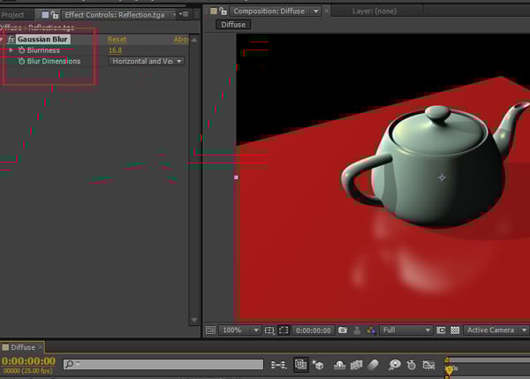Select the Effect Controls: Reflection.tga tab
This screenshot has height=379, width=530.
(x=114, y=15)
